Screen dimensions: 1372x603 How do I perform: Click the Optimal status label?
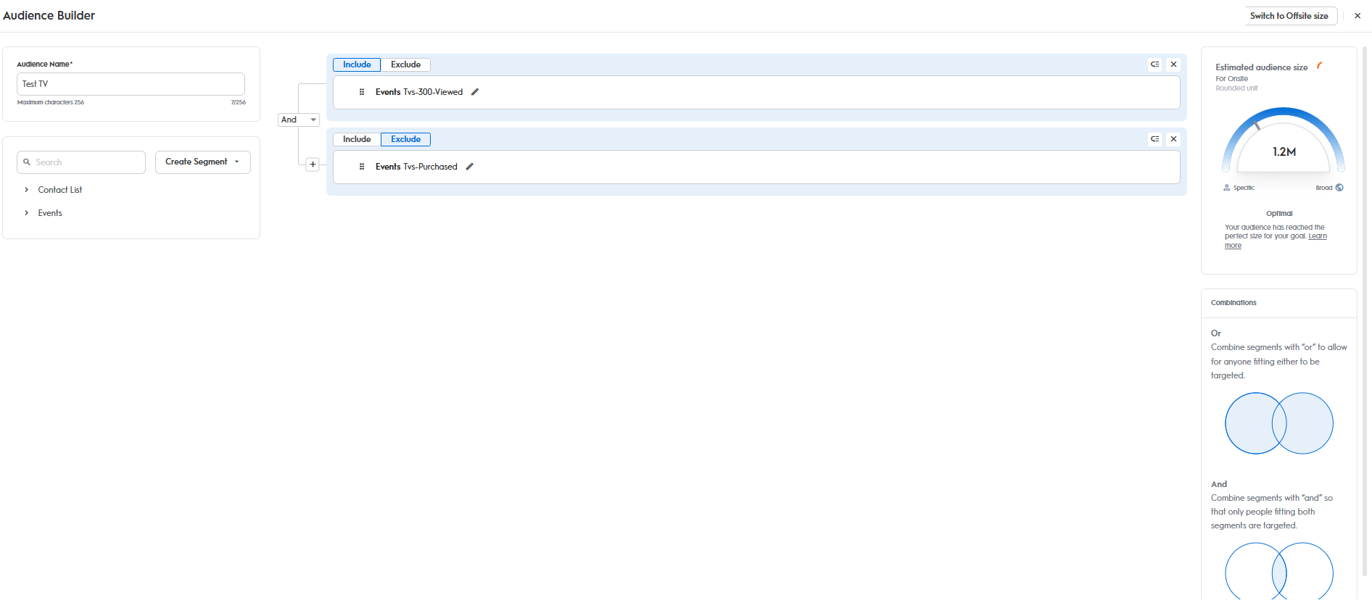[x=1279, y=214]
